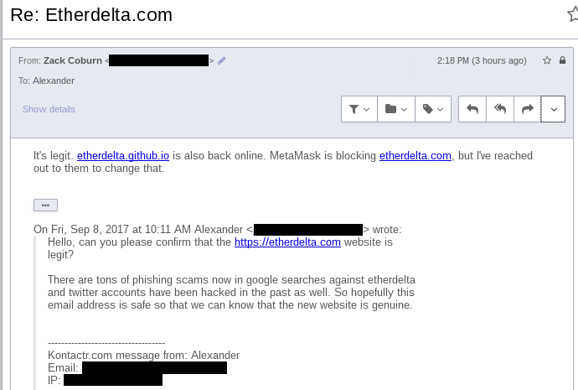
Task: Open the folder move dropdown
Action: [396, 109]
